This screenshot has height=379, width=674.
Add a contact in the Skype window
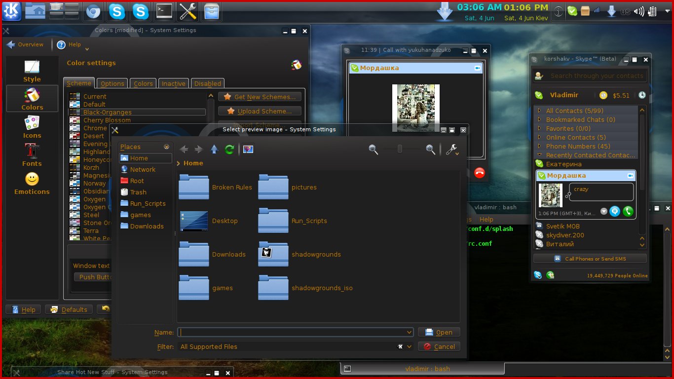(x=550, y=275)
